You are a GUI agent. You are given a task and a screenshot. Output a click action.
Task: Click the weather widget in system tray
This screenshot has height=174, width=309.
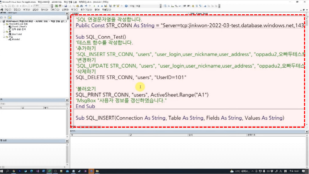[x=239, y=171]
